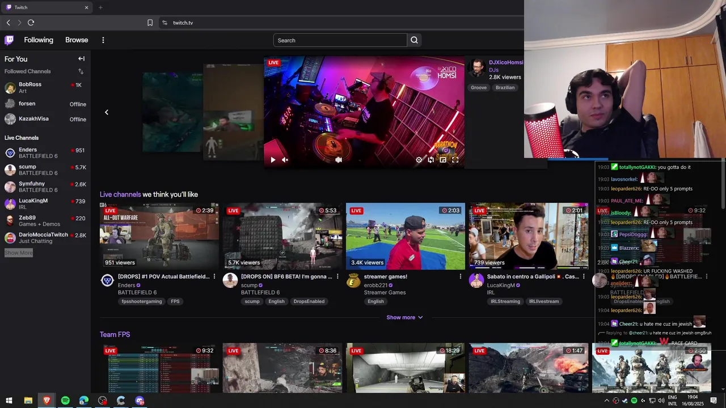Image resolution: width=726 pixels, height=408 pixels.
Task: Open the Windows Start menu
Action: pyautogui.click(x=9, y=401)
